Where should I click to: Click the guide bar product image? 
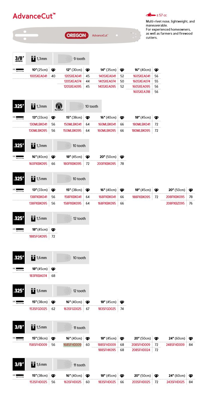click(50, 35)
